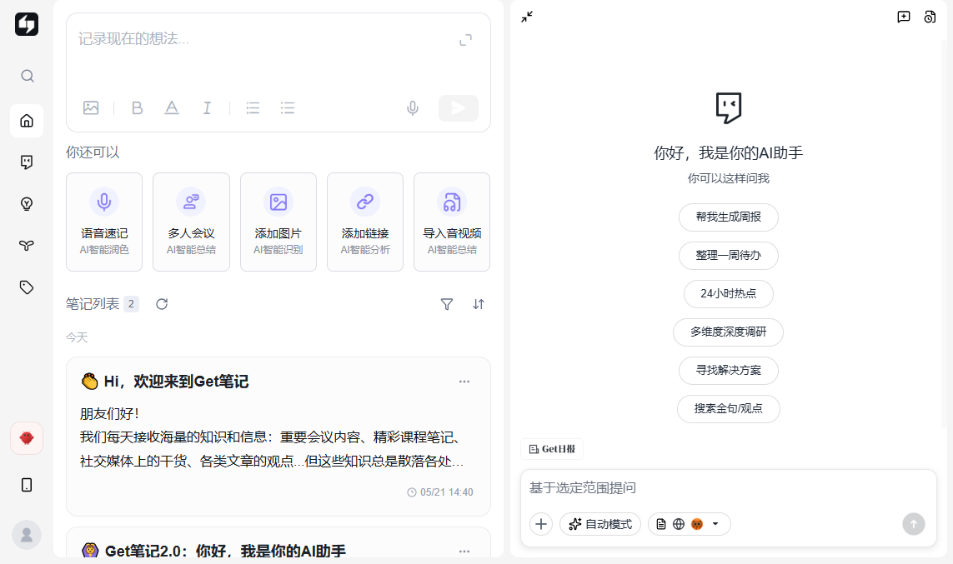
Task: Choose the 帮我生成周报 suggestion
Action: pyautogui.click(x=729, y=217)
